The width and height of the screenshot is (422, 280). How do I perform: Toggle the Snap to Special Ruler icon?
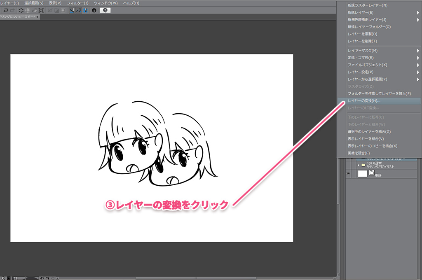point(78,10)
